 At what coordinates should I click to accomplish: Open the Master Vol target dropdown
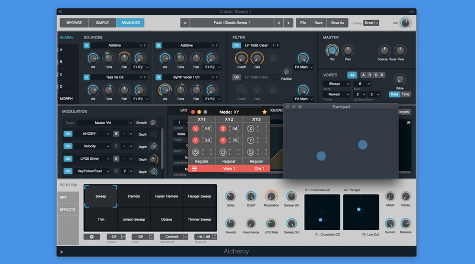click(x=105, y=123)
